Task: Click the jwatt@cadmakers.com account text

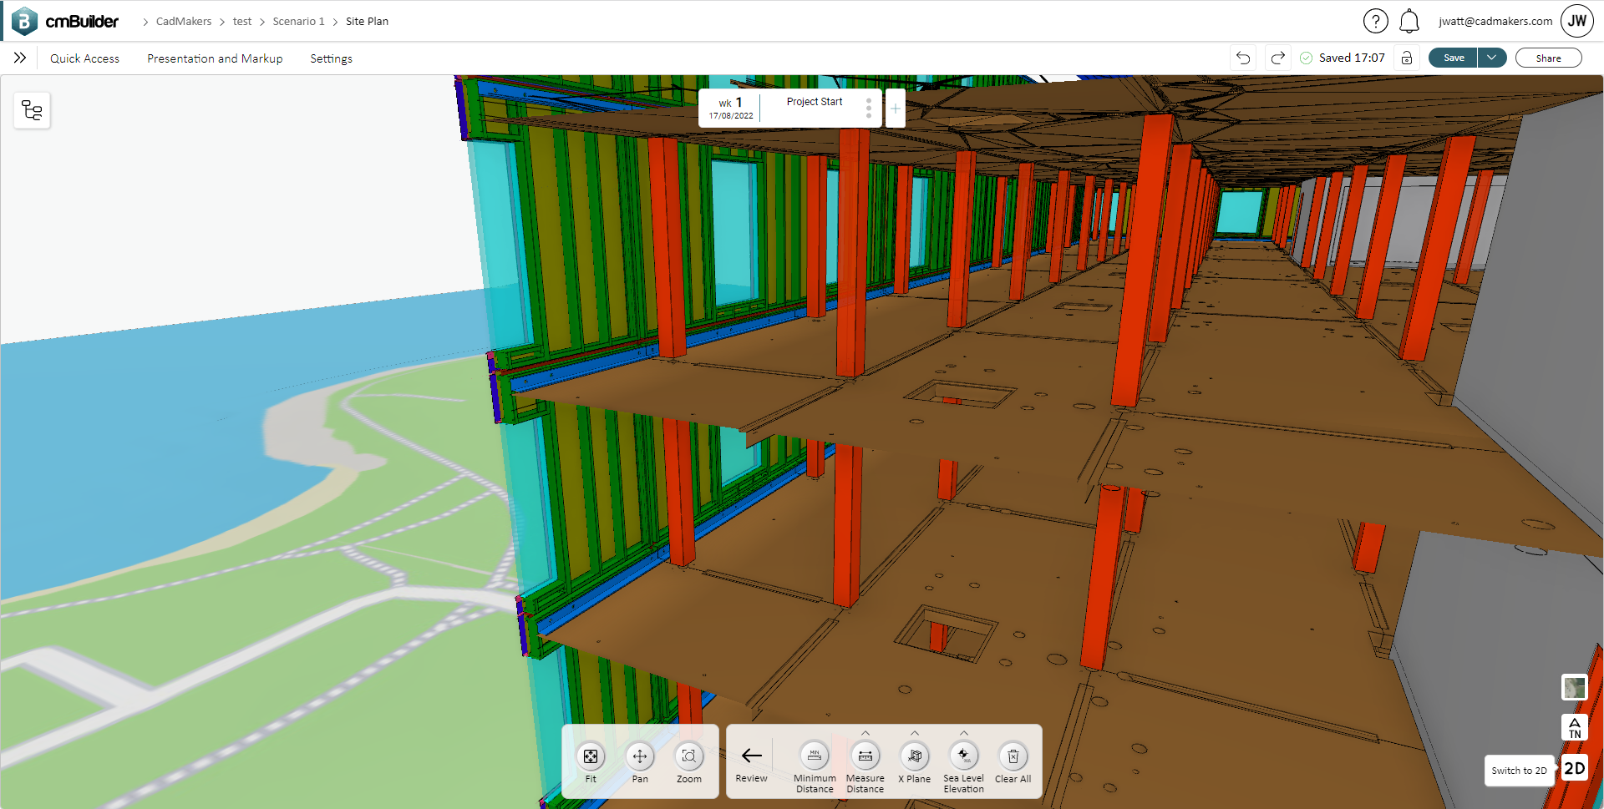Action: tap(1495, 21)
